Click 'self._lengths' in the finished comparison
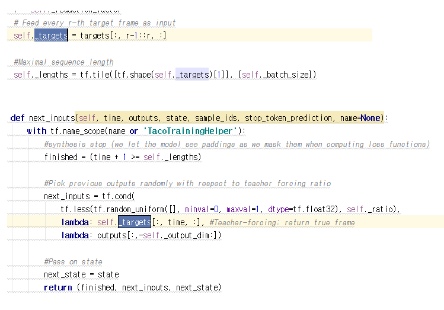 [171, 157]
